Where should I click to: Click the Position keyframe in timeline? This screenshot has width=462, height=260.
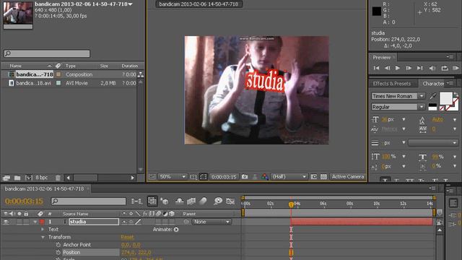tap(291, 253)
